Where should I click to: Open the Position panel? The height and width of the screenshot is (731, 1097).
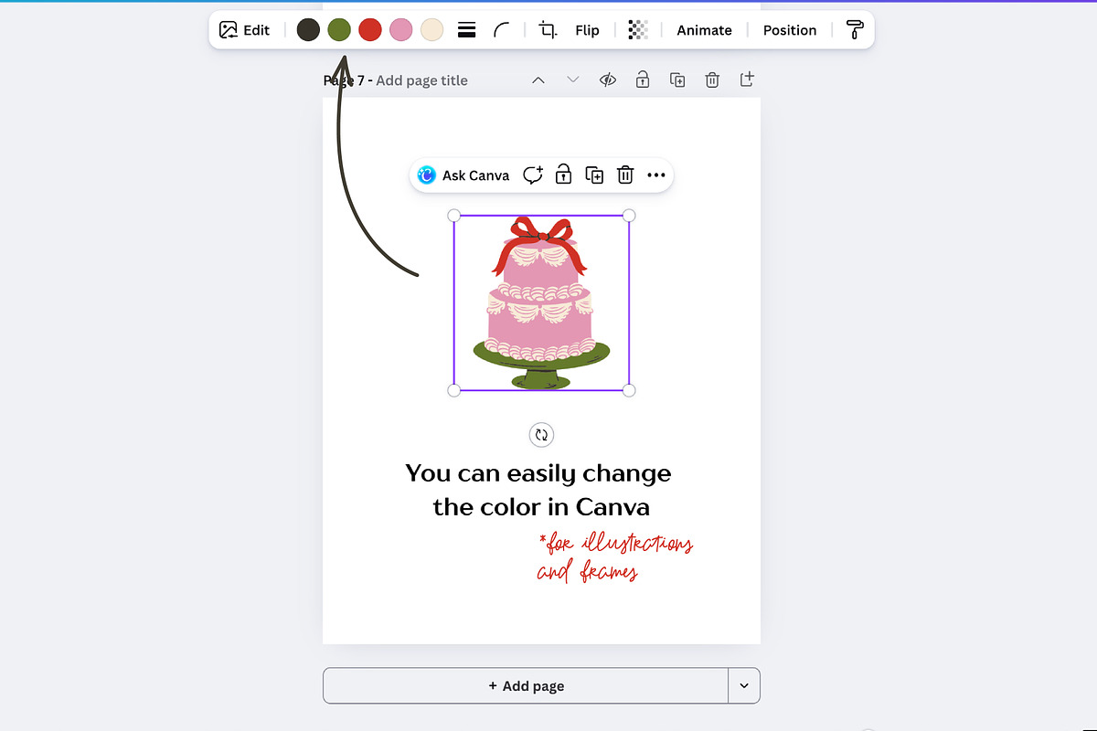pos(790,30)
